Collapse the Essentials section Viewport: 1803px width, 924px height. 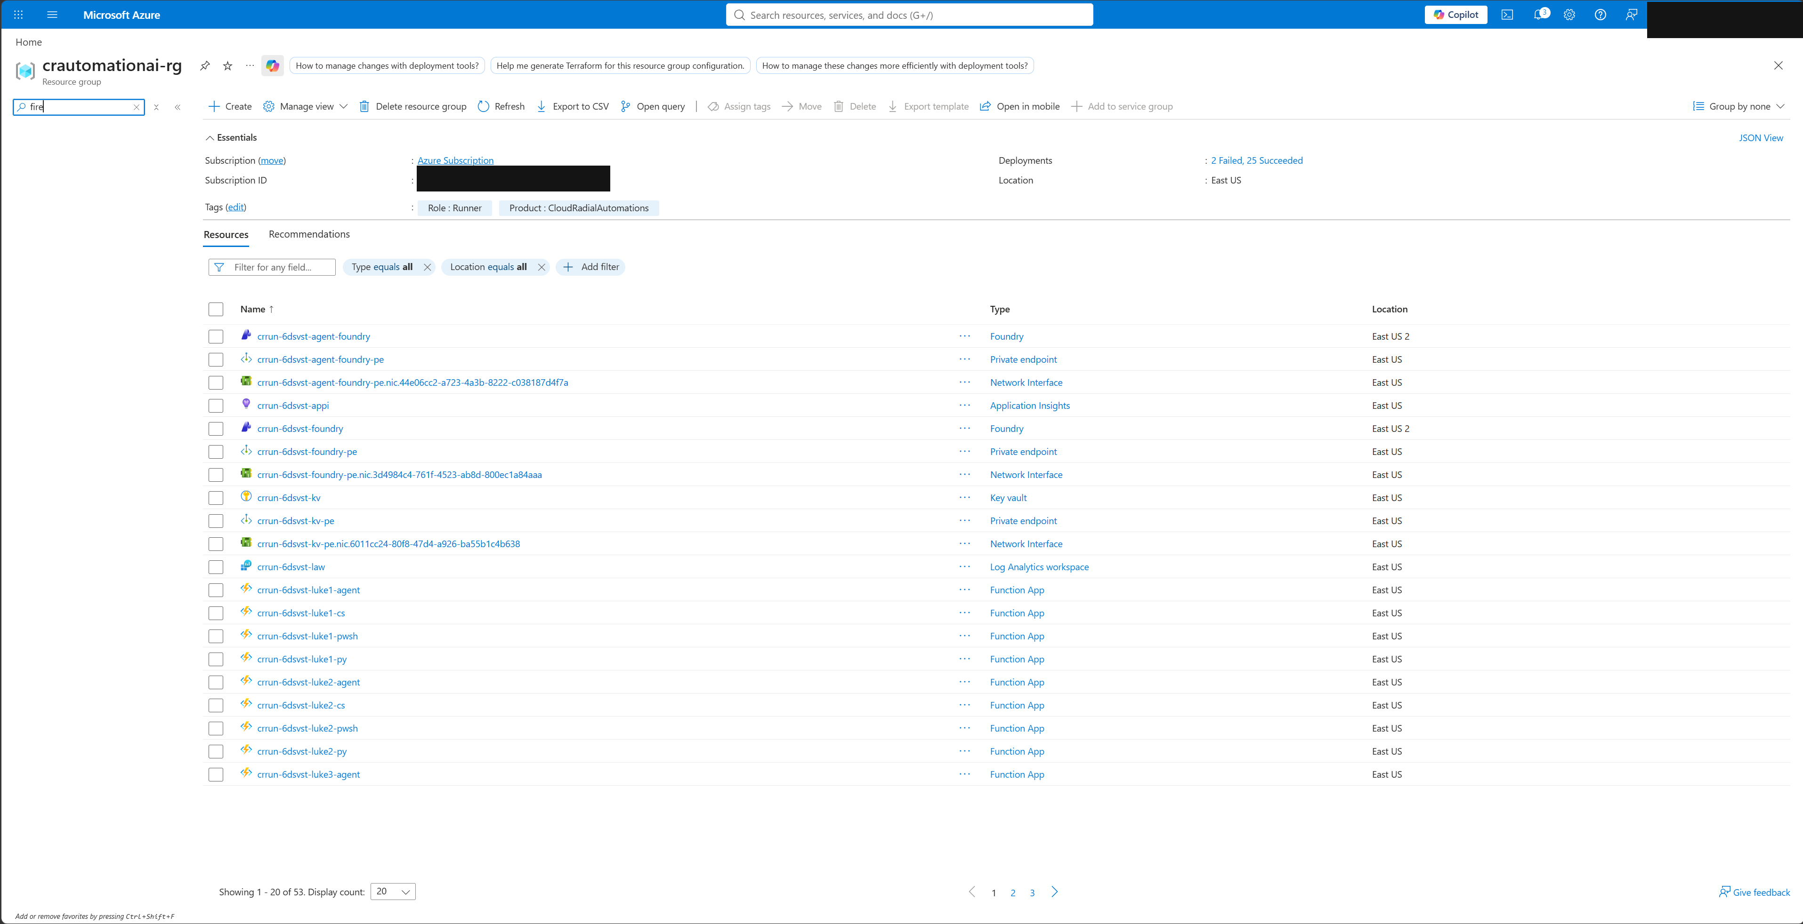tap(231, 138)
